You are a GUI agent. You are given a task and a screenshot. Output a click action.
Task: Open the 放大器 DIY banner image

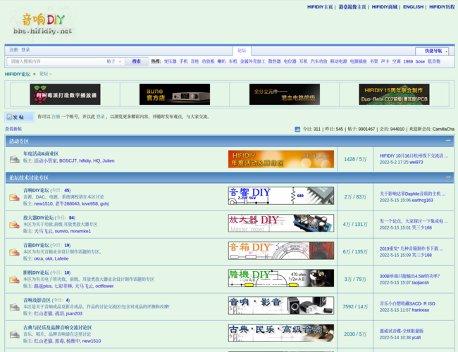[280, 223]
